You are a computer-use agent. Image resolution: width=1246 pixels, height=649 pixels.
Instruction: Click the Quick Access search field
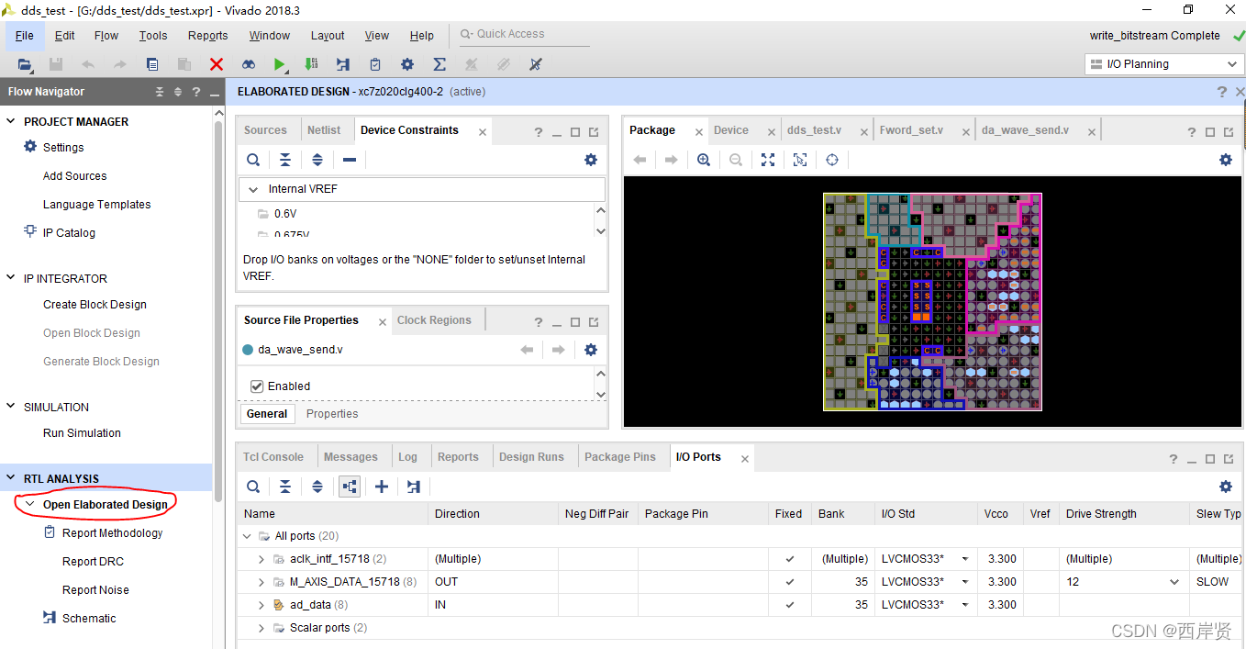(x=523, y=35)
